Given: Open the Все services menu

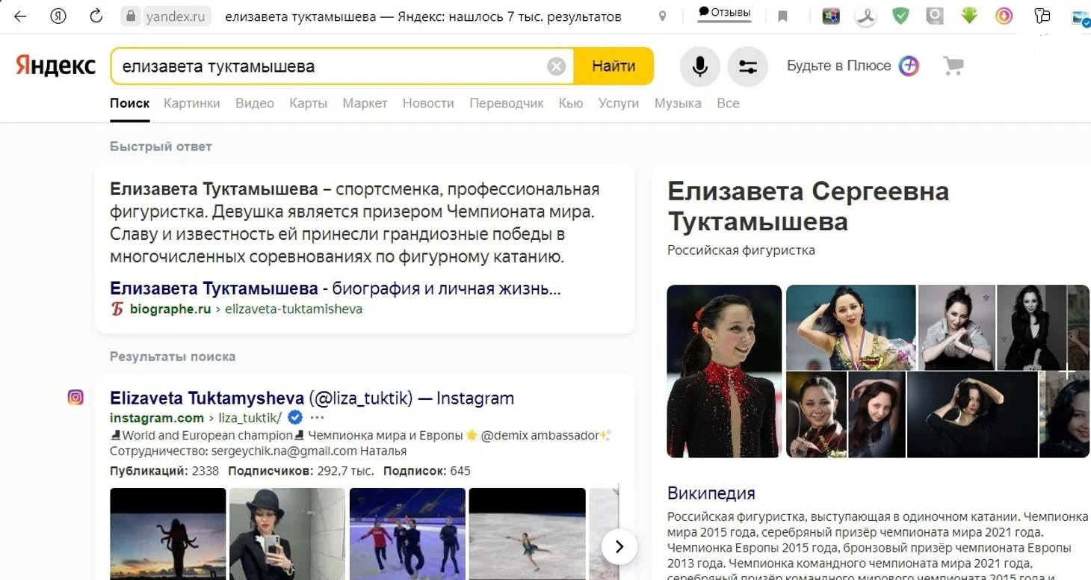Looking at the screenshot, I should 727,103.
